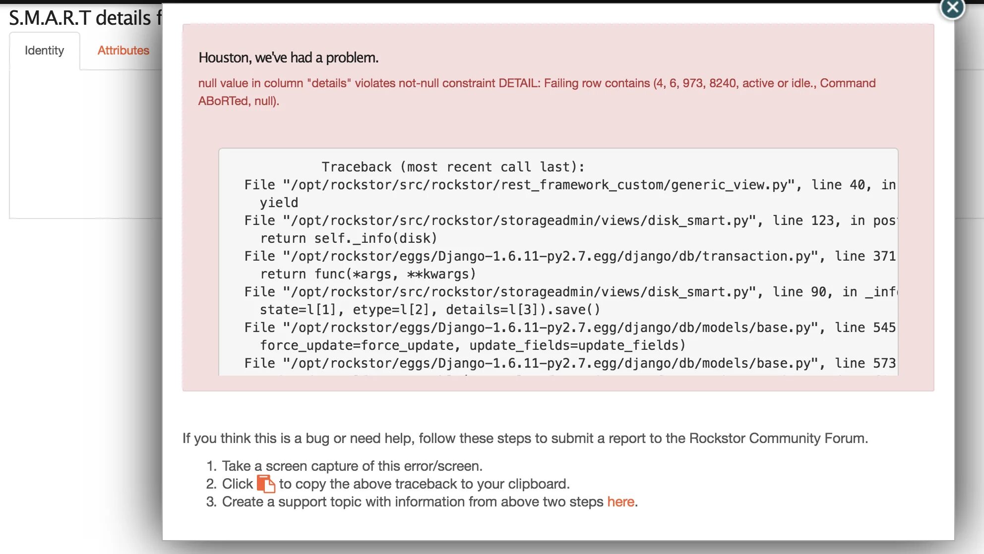
Task: Click 'Create a support topic' step text
Action: click(x=430, y=501)
